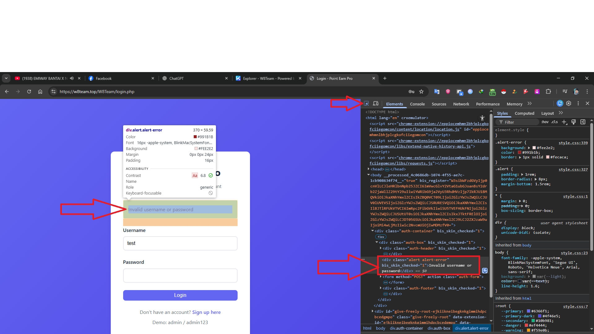The height and width of the screenshot is (334, 594).
Task: Click the #fee2e2 background color swatch
Action: pyautogui.click(x=534, y=148)
